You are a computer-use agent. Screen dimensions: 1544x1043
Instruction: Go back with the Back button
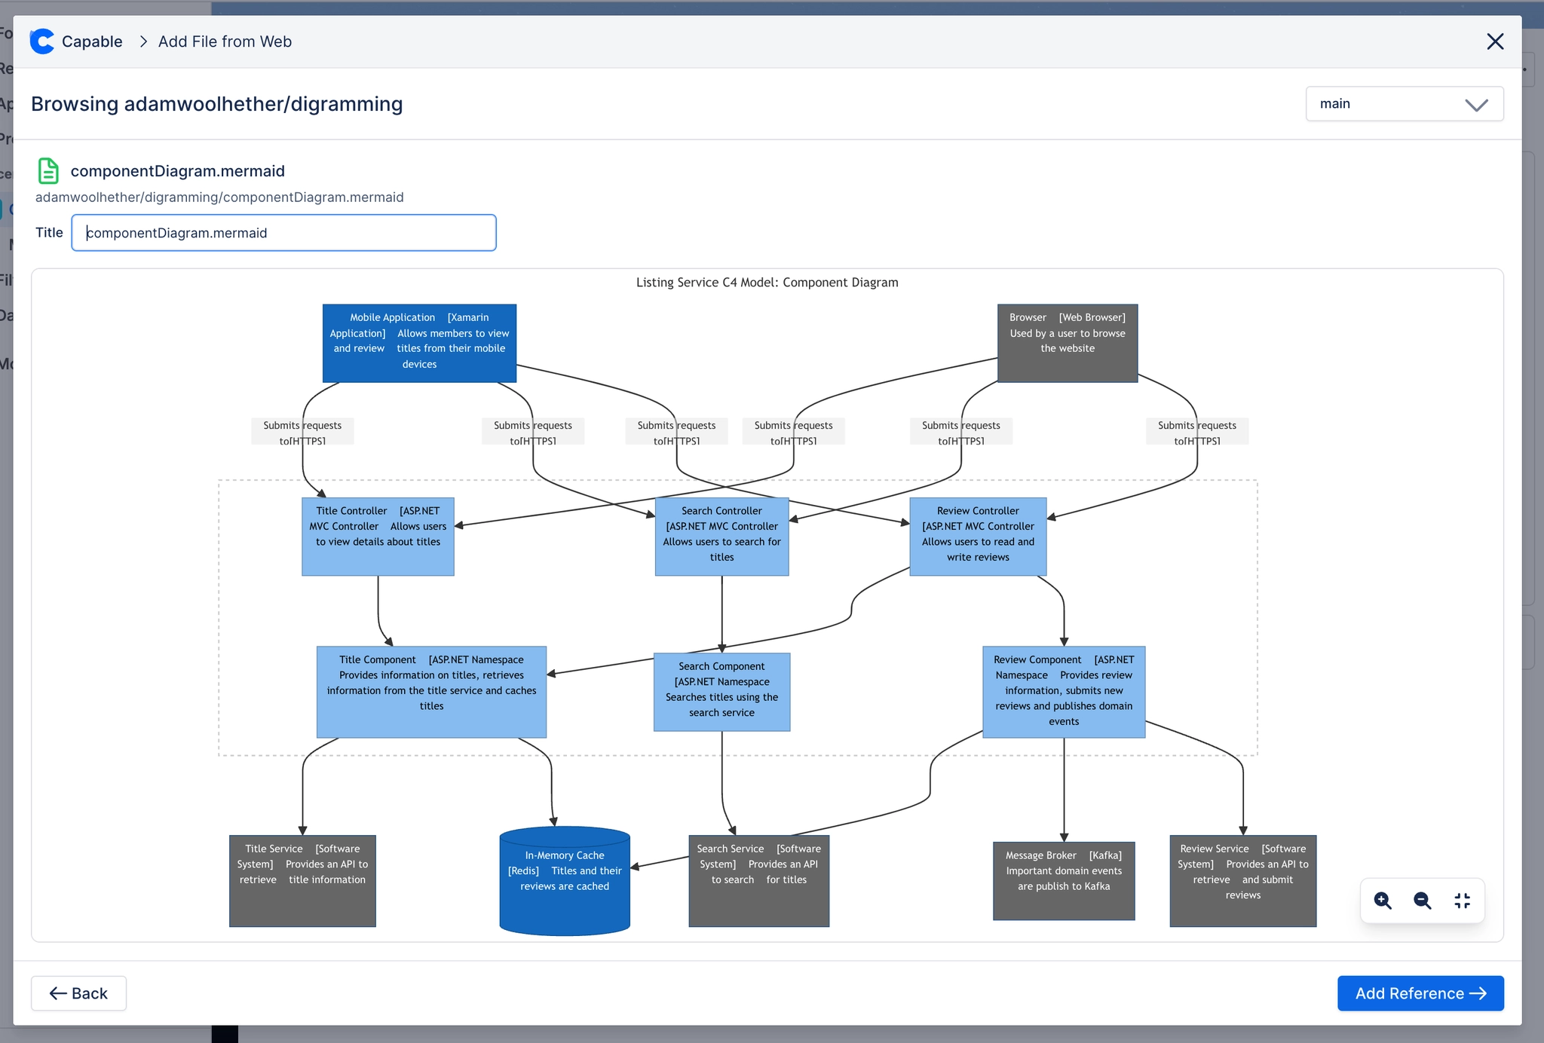[78, 993]
